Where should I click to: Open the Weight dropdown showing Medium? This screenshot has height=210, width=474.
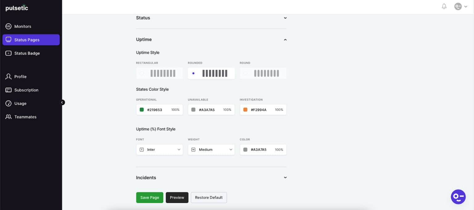211,150
